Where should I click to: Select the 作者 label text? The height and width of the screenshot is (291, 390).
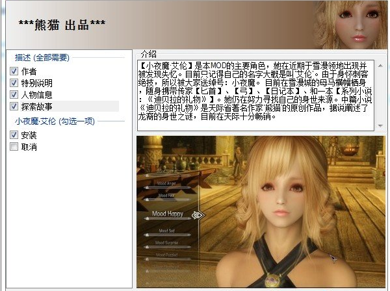[29, 71]
